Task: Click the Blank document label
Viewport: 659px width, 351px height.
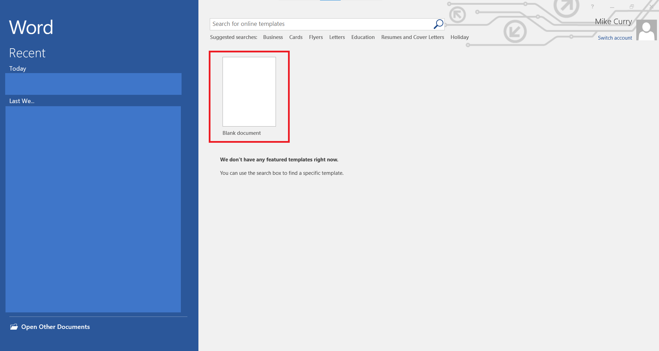Action: (x=241, y=133)
